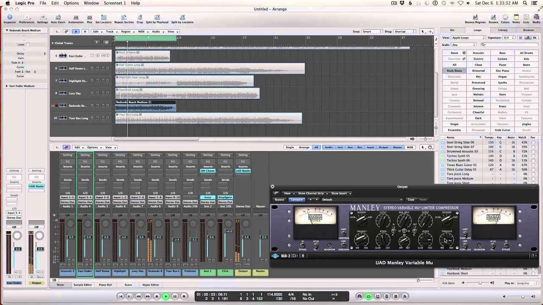
Task: Open the Notes panel
Action: tap(516, 19)
